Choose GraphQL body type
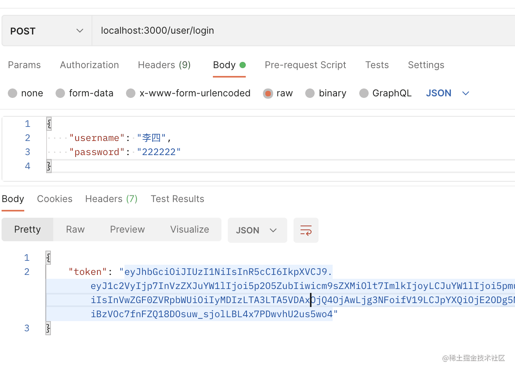This screenshot has height=372, width=515. click(364, 93)
